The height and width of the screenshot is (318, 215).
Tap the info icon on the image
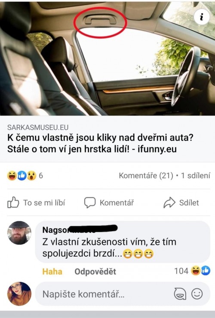(201, 17)
